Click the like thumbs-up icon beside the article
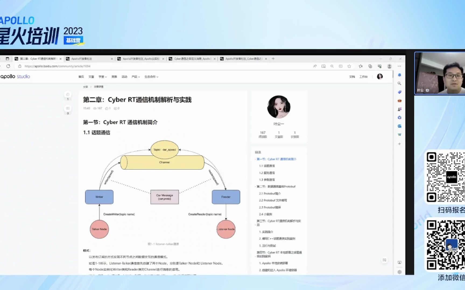Viewport: 465px width, 290px height. pyautogui.click(x=68, y=94)
